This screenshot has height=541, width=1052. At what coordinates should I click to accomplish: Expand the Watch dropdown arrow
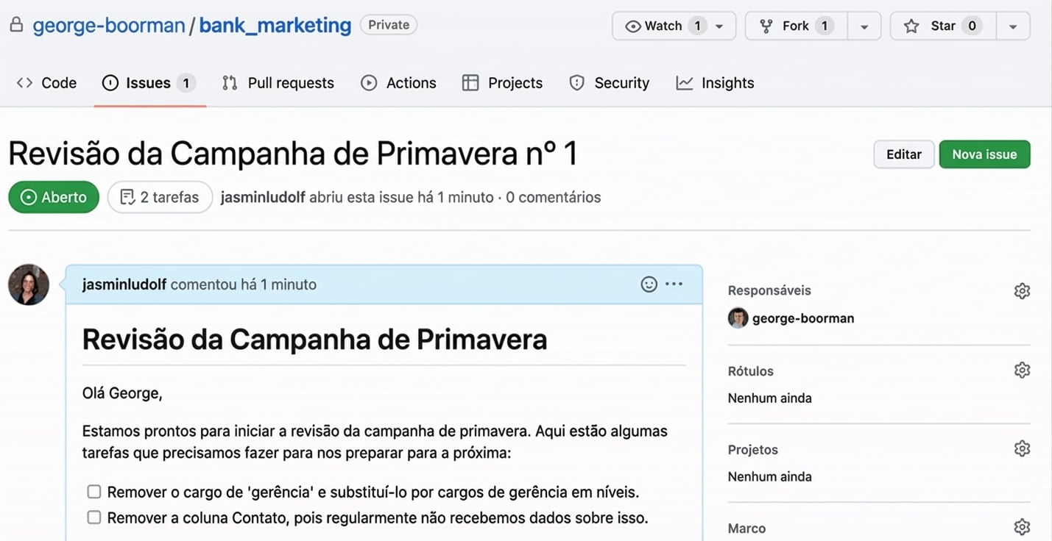click(720, 26)
